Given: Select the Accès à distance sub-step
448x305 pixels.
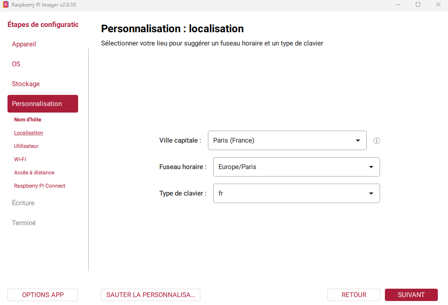Looking at the screenshot, I should point(34,173).
